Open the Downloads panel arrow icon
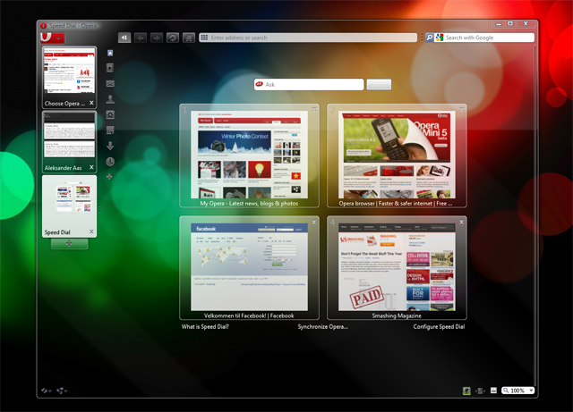The width and height of the screenshot is (573, 412). tap(110, 146)
